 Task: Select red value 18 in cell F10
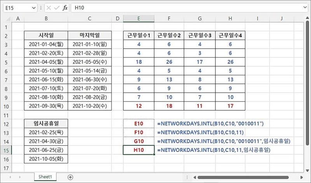(169, 106)
